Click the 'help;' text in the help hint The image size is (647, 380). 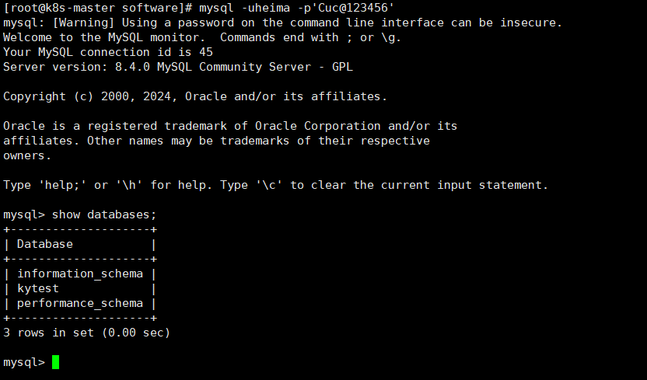[66, 185]
